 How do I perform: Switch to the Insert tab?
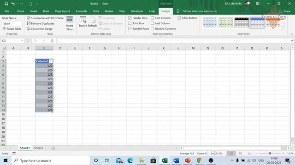[x=34, y=11]
